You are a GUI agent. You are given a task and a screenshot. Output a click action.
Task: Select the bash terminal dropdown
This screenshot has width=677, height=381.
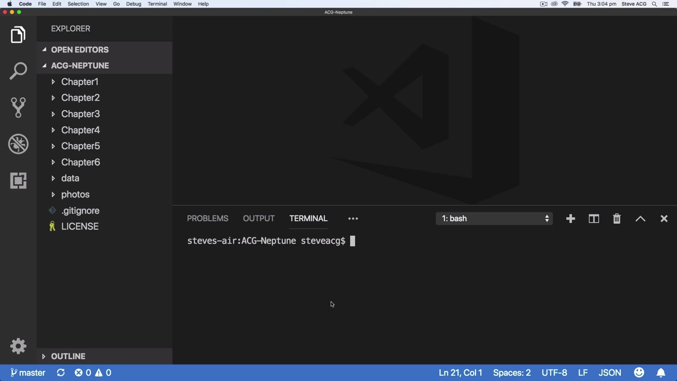point(494,219)
